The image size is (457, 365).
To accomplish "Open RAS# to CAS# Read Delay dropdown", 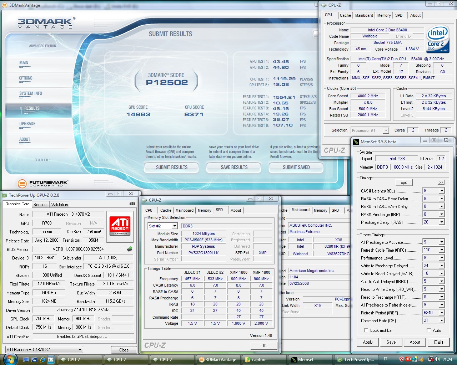I will pyautogui.click(x=442, y=199).
